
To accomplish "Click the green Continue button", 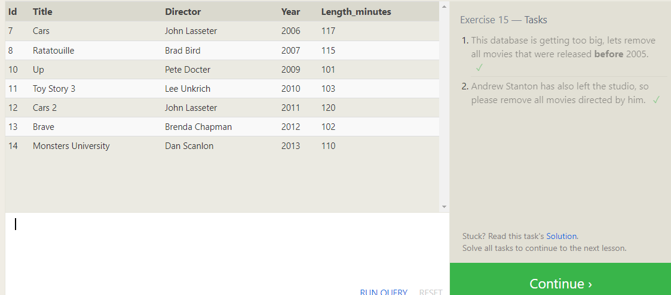I will 560,279.
